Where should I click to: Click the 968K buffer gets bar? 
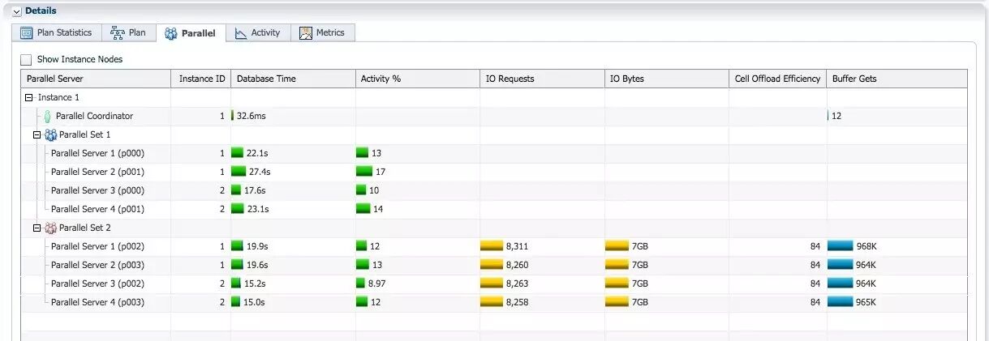[x=841, y=245]
